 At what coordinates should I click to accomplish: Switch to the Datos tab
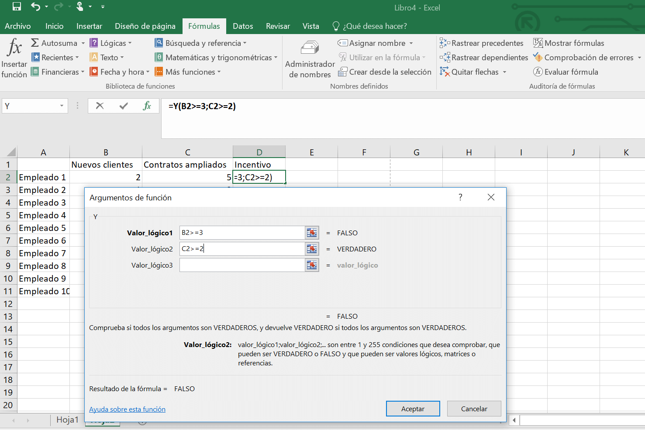click(x=243, y=26)
